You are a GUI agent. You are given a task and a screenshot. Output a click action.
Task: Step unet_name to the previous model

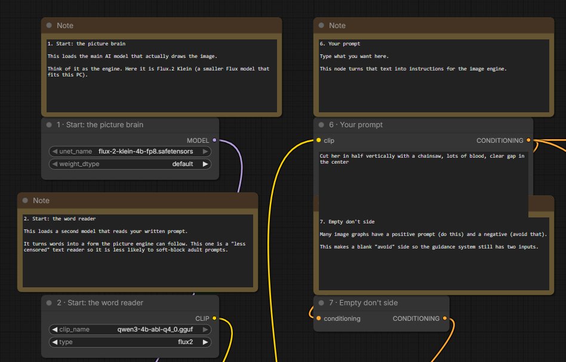coord(55,151)
